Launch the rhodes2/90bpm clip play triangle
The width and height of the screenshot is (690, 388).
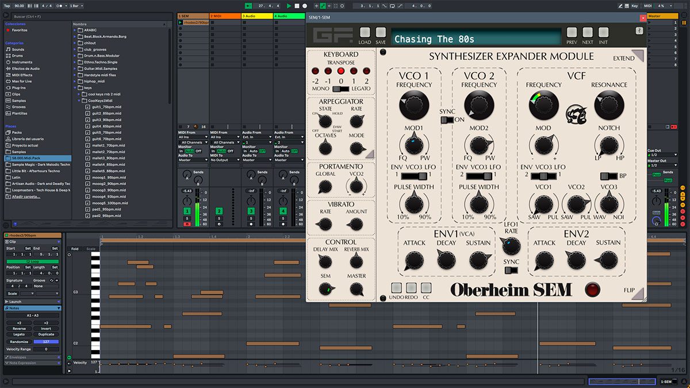[x=181, y=22]
